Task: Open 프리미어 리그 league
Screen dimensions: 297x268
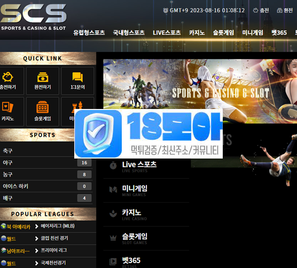Action: (54, 250)
